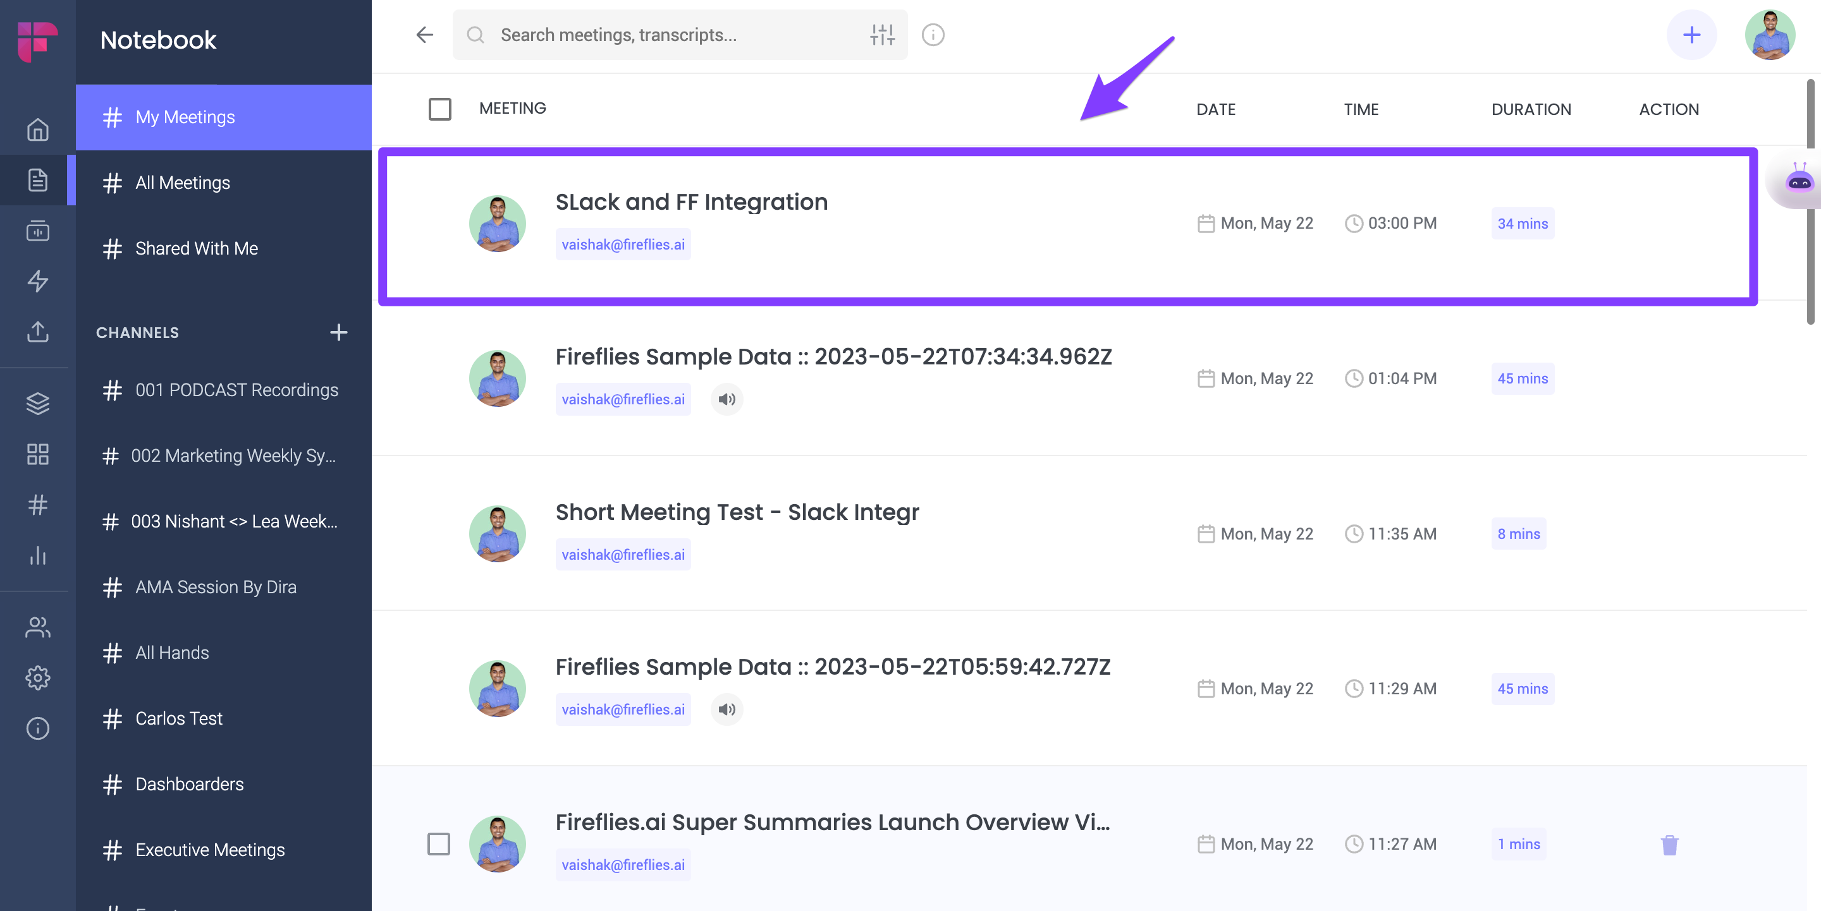The height and width of the screenshot is (911, 1821).
Task: Open Shared With Me
Action: tap(223, 248)
